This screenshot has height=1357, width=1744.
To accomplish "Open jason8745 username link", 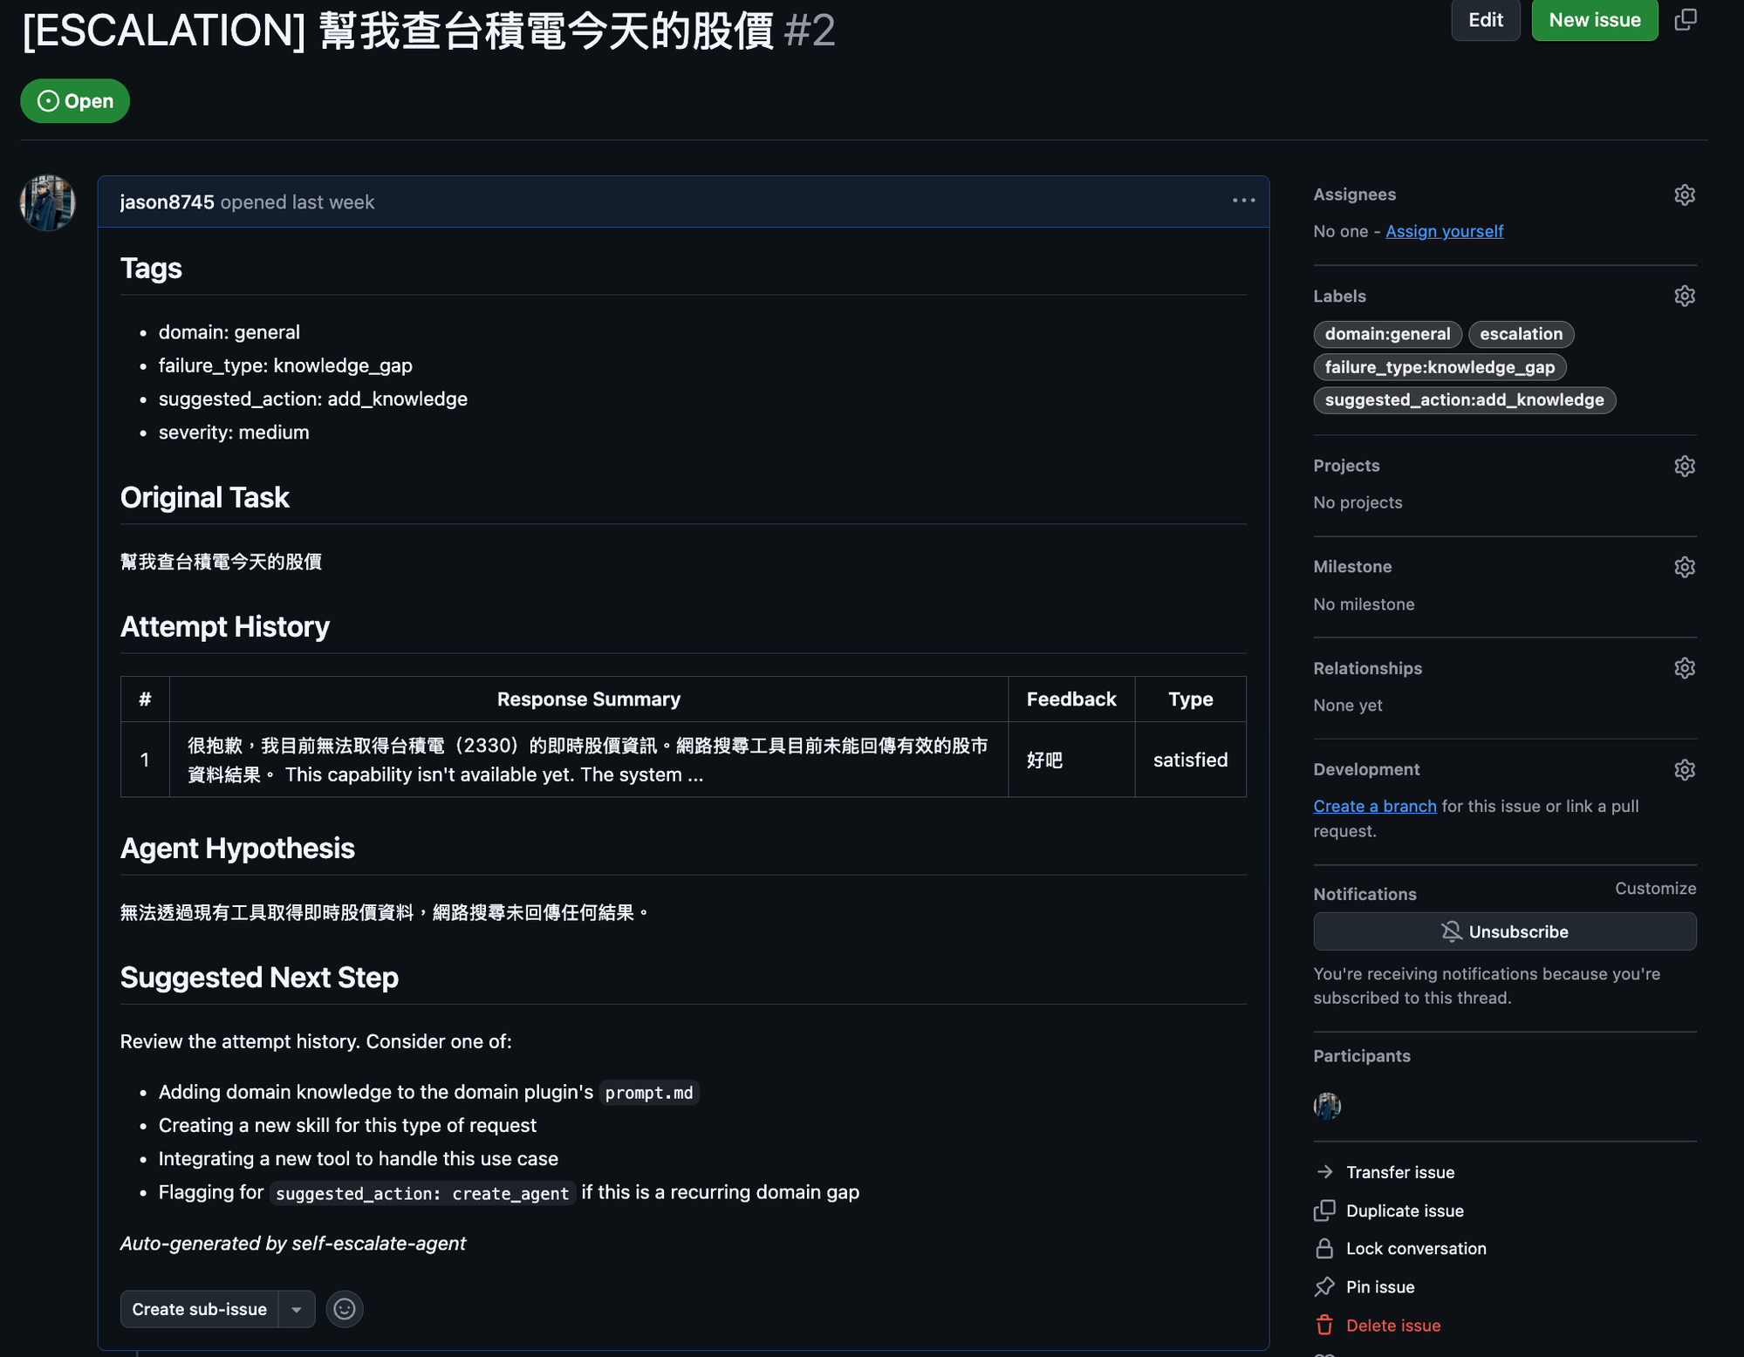I will [167, 201].
